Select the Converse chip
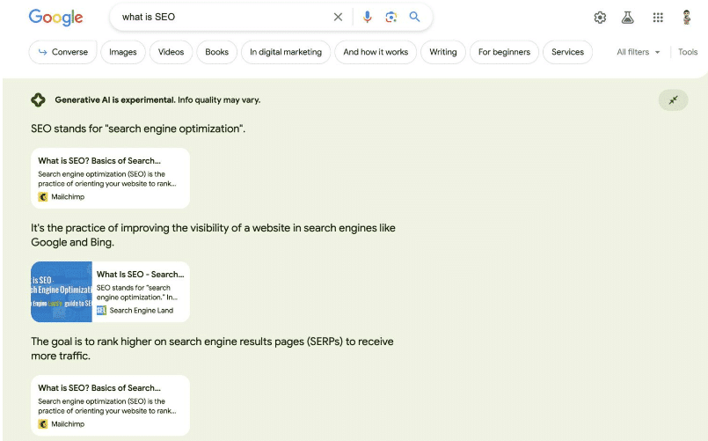Screen dimensions: 708x441 point(62,52)
